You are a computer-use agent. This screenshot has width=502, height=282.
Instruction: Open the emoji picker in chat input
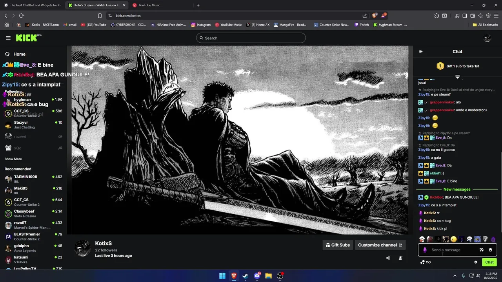490,250
